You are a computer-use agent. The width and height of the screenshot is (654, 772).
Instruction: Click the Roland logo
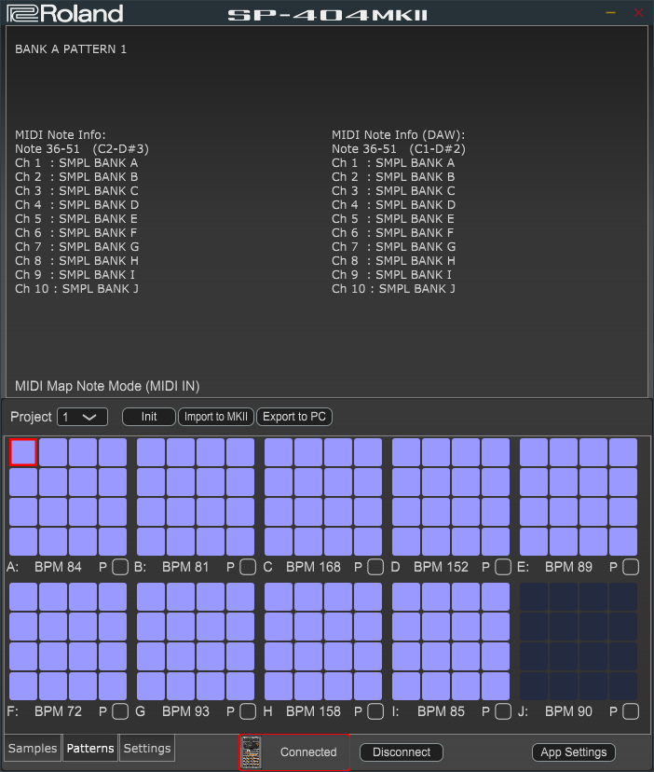(64, 13)
